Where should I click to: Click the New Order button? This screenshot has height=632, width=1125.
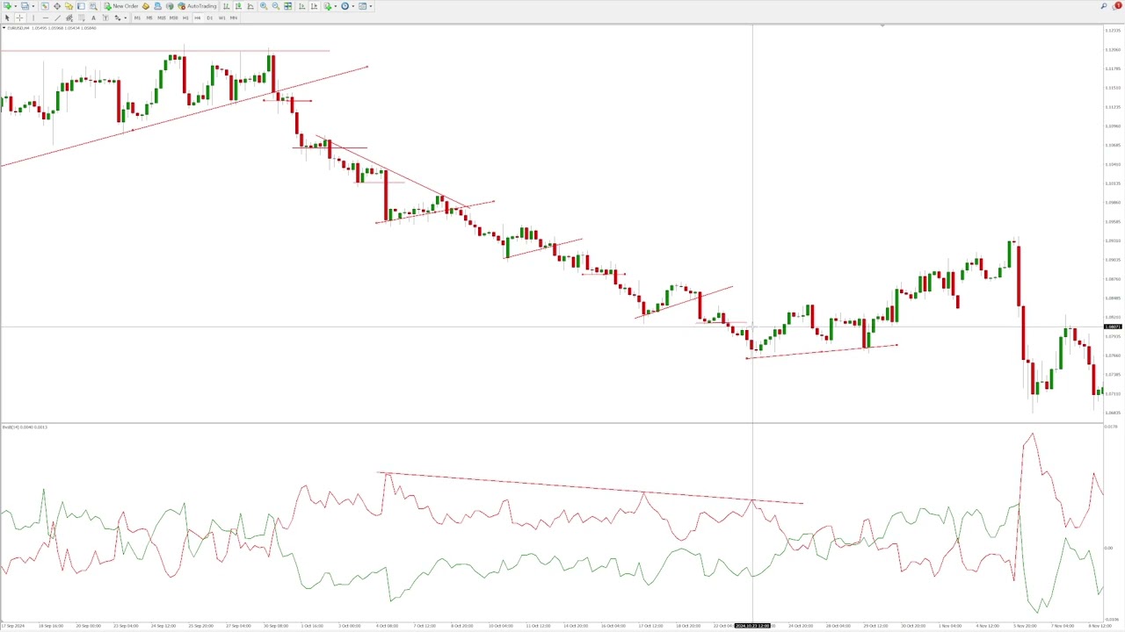pos(121,6)
